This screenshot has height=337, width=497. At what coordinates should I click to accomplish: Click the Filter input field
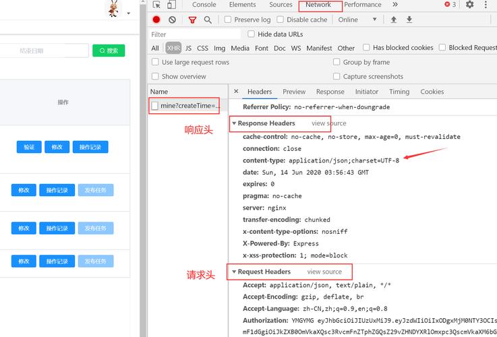tap(195, 34)
